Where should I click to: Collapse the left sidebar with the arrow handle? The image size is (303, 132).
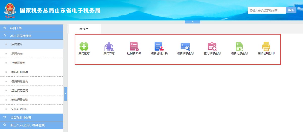(x=66, y=94)
